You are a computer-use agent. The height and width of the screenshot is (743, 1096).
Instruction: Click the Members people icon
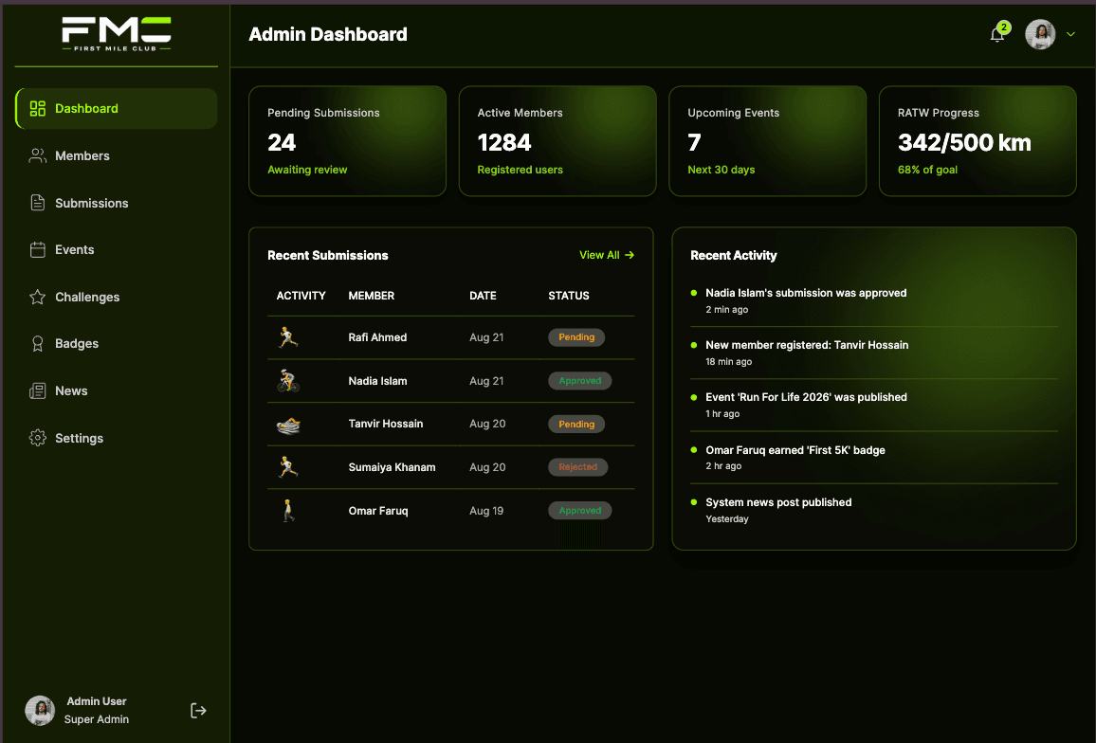click(x=38, y=155)
